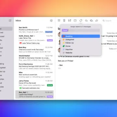Screen dimensions: 117x117
Task: Open Jerry Flores' Home Office Remodel email
Action: click(x=34, y=84)
